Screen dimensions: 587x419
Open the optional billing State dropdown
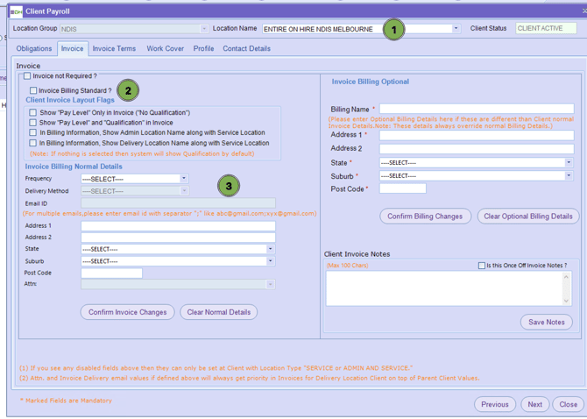(568, 163)
